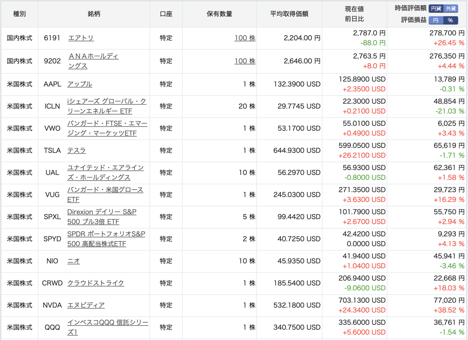The image size is (468, 340).
Task: Click valuation 77,020 円
Action: pos(449,300)
